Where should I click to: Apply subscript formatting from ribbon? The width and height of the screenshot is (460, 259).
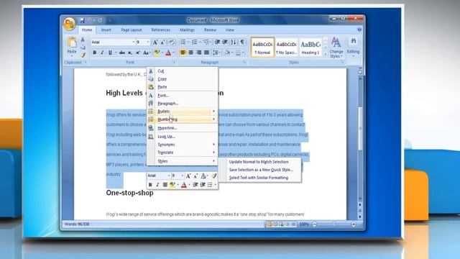(130, 53)
